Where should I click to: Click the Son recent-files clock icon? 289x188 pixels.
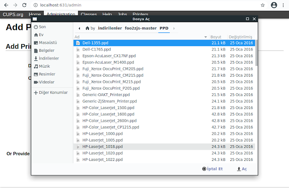click(36, 27)
